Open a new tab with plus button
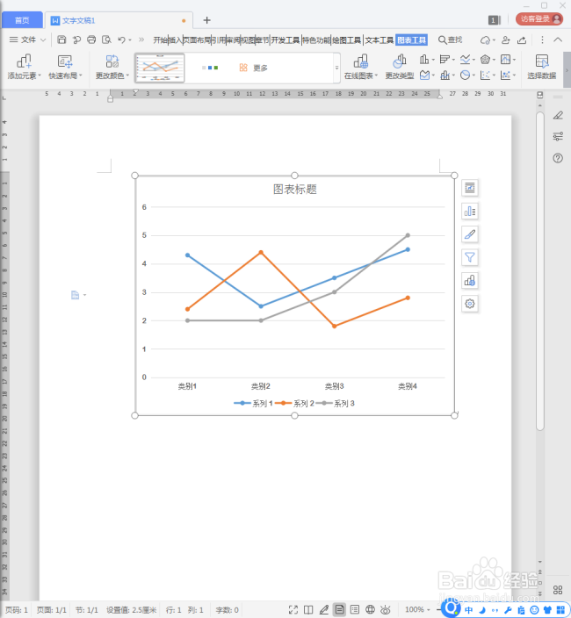This screenshot has height=618, width=571. pyautogui.click(x=206, y=20)
